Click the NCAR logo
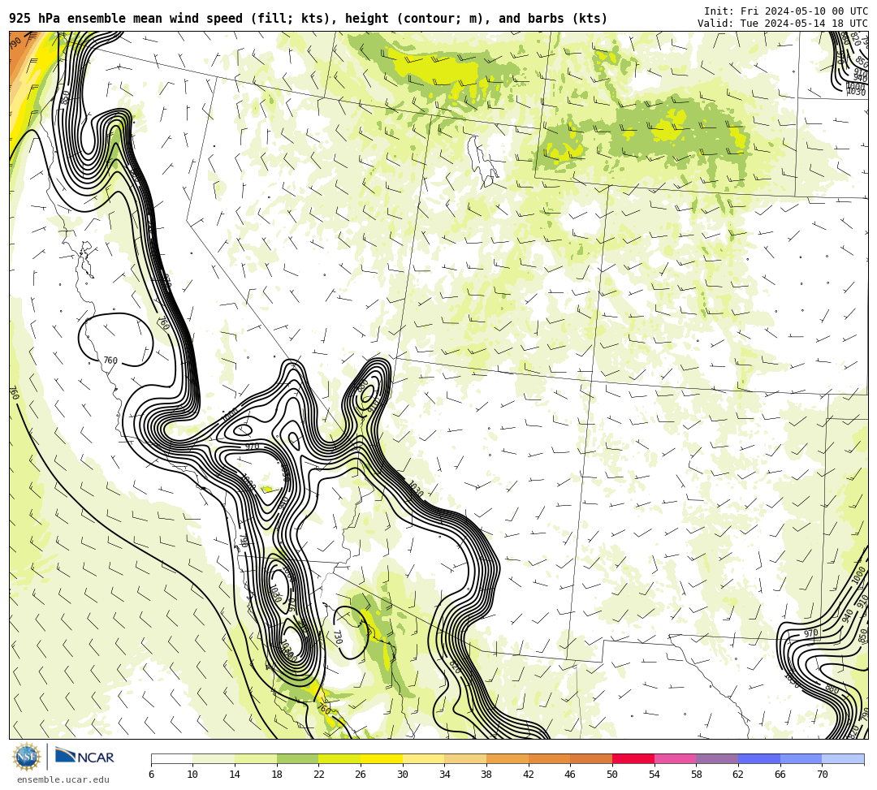The width and height of the screenshot is (877, 790). tap(85, 757)
